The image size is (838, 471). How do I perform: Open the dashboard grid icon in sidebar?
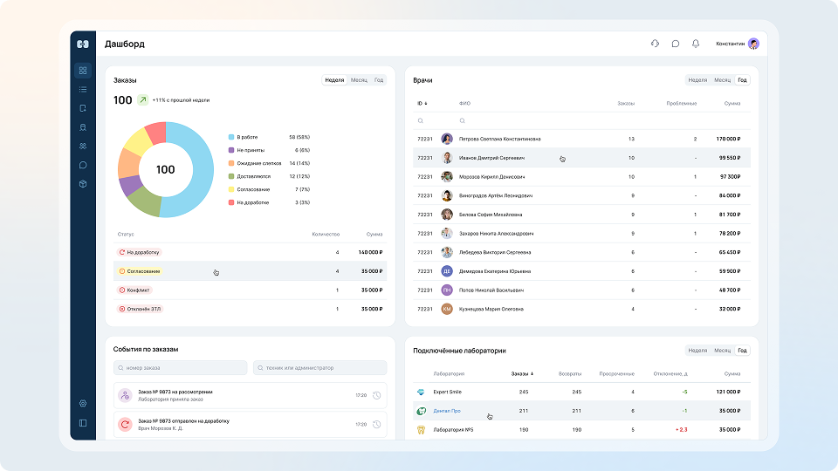83,71
